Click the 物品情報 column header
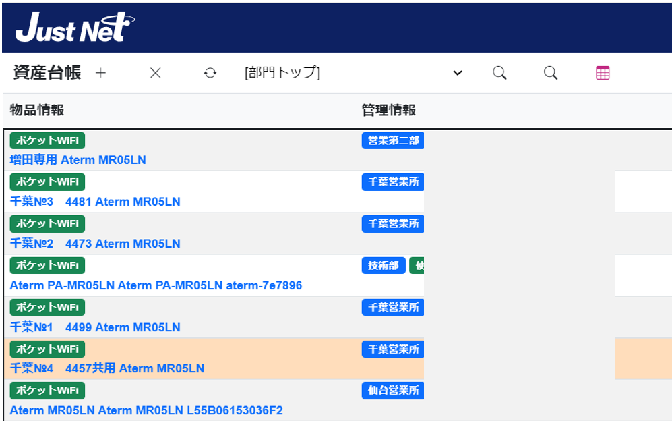This screenshot has width=672, height=421. (x=37, y=110)
